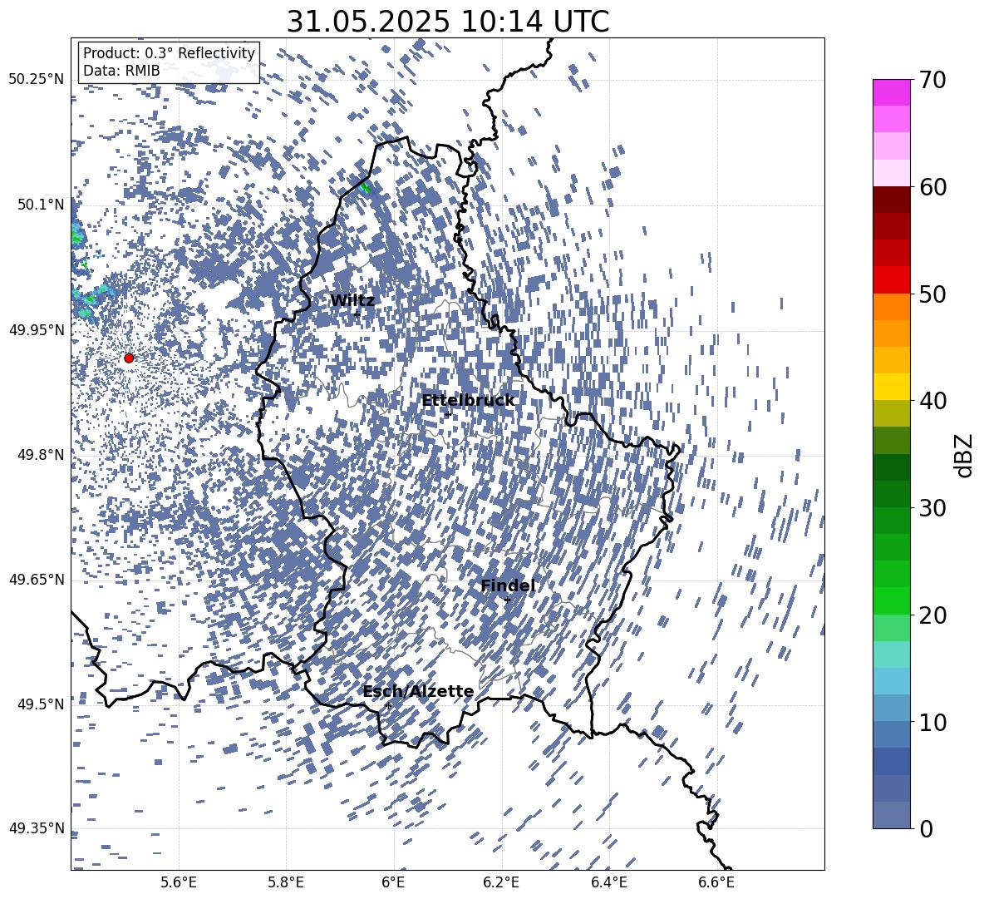
Task: Click the 50 tick on the colorbar
Action: pos(932,294)
